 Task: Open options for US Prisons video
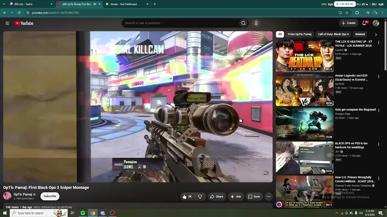click(379, 178)
